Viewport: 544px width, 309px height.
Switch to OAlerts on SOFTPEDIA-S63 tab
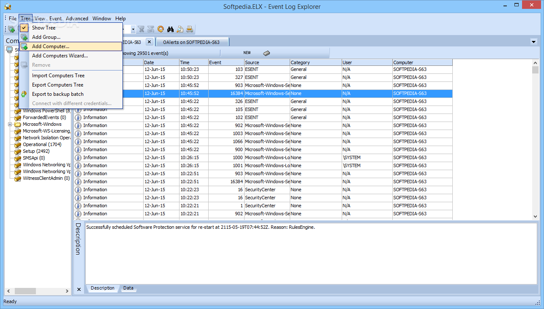click(192, 42)
